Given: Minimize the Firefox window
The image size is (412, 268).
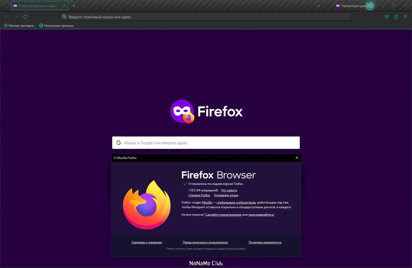Looking at the screenshot, I should 382,6.
